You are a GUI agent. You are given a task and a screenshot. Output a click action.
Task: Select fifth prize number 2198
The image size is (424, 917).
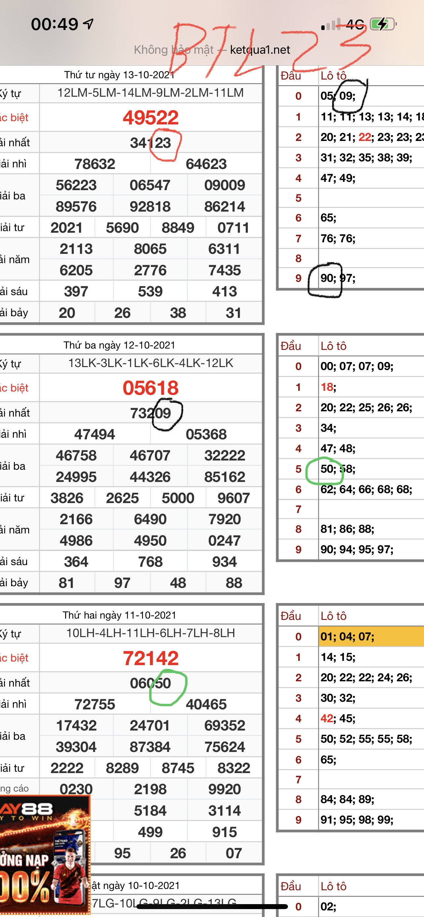tap(150, 789)
